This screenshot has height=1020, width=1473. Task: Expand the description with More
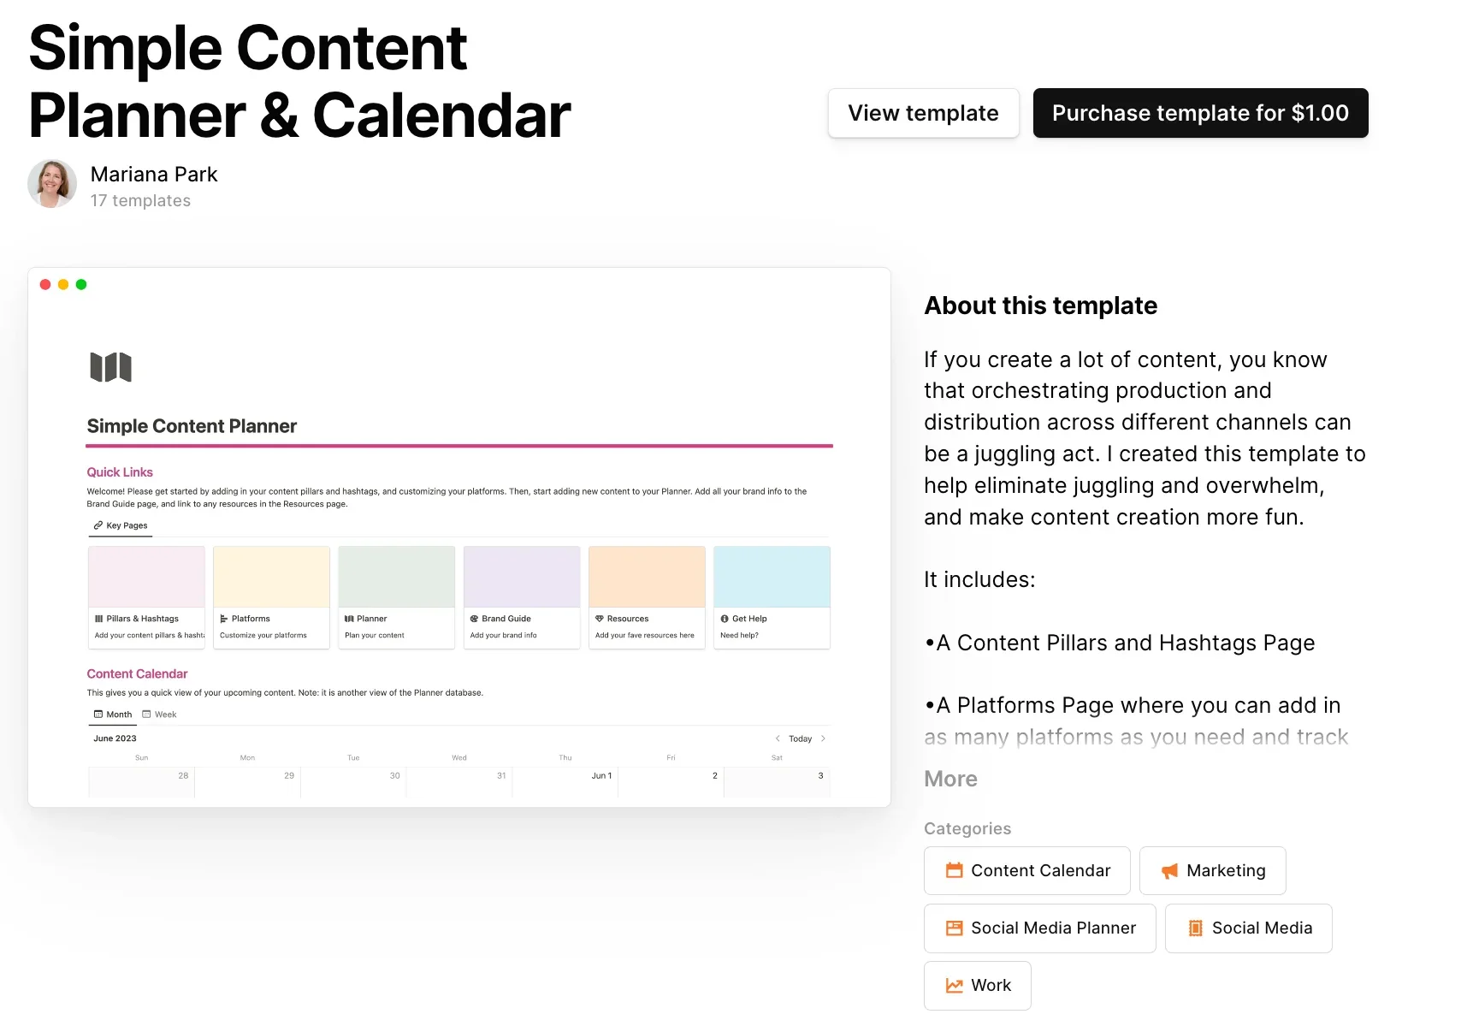[x=950, y=779]
